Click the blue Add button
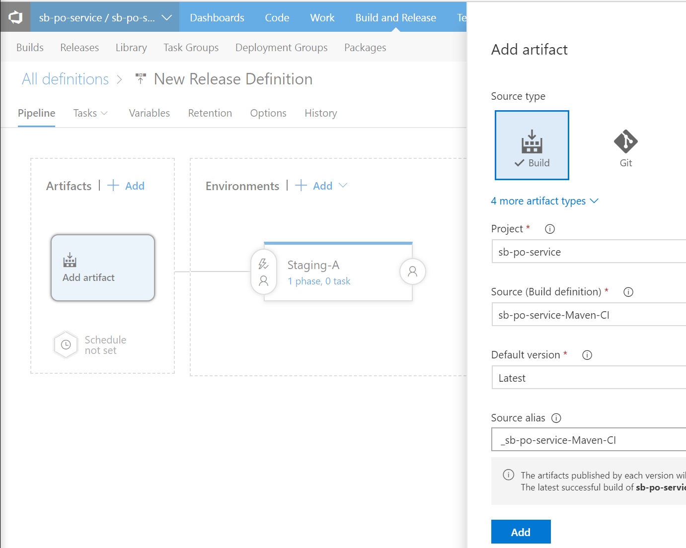Image resolution: width=686 pixels, height=548 pixels. (521, 532)
